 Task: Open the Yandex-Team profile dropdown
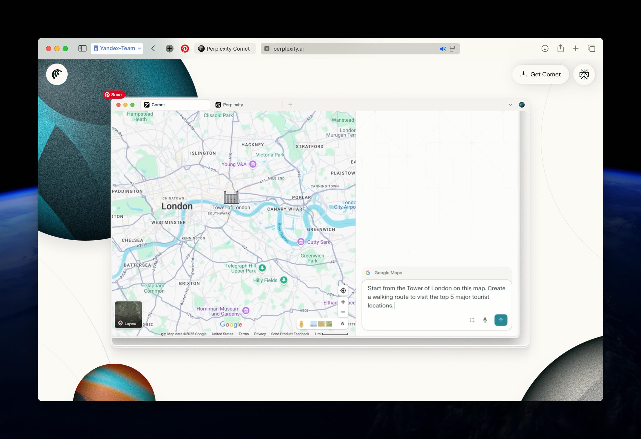click(x=117, y=49)
